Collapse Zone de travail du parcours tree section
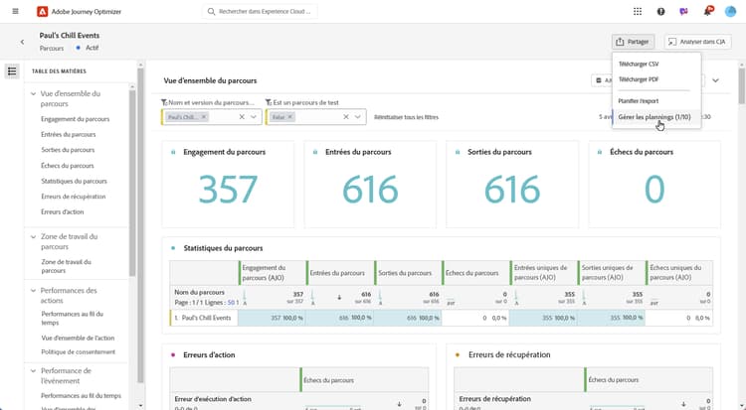Image resolution: width=746 pixels, height=410 pixels. [33, 236]
